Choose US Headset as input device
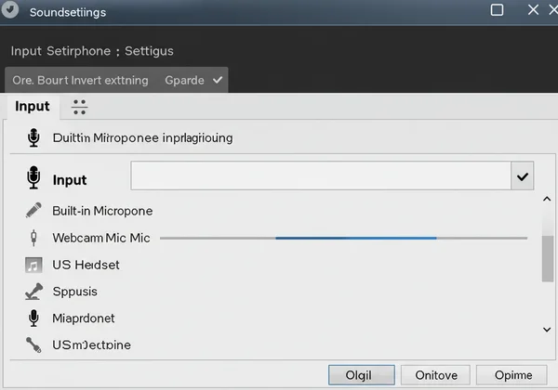This screenshot has height=390, width=558. tap(86, 265)
